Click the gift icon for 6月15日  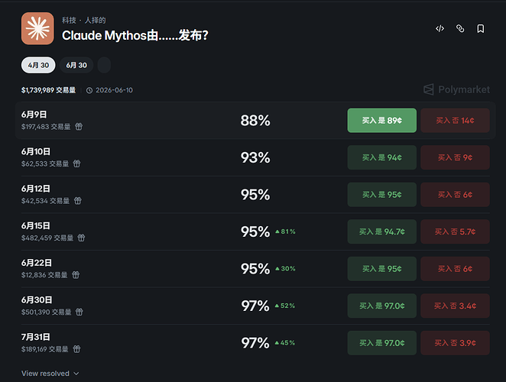pos(81,238)
